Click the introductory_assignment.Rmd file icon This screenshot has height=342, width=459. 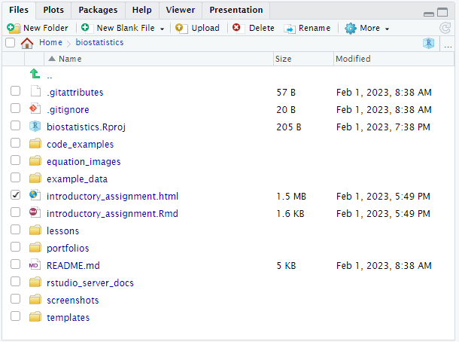(35, 212)
